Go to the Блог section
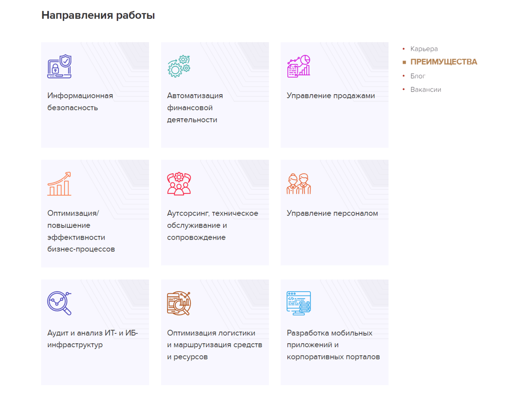The height and width of the screenshot is (417, 512). point(418,76)
